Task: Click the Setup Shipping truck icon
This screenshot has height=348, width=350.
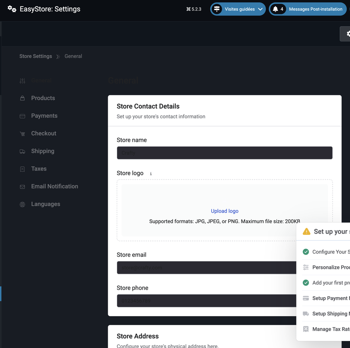Action: pos(306,314)
